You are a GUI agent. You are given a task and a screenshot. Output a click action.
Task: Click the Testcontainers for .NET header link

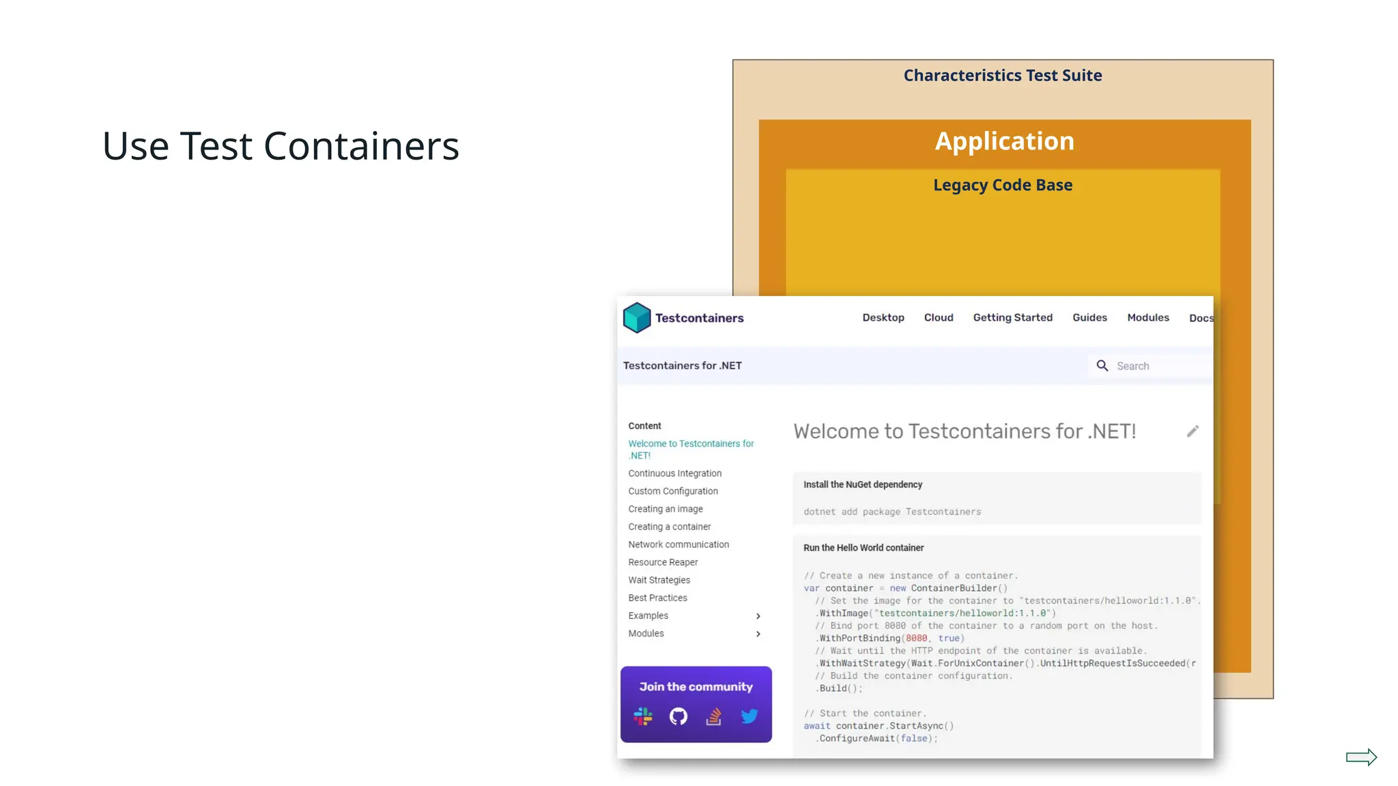point(682,366)
